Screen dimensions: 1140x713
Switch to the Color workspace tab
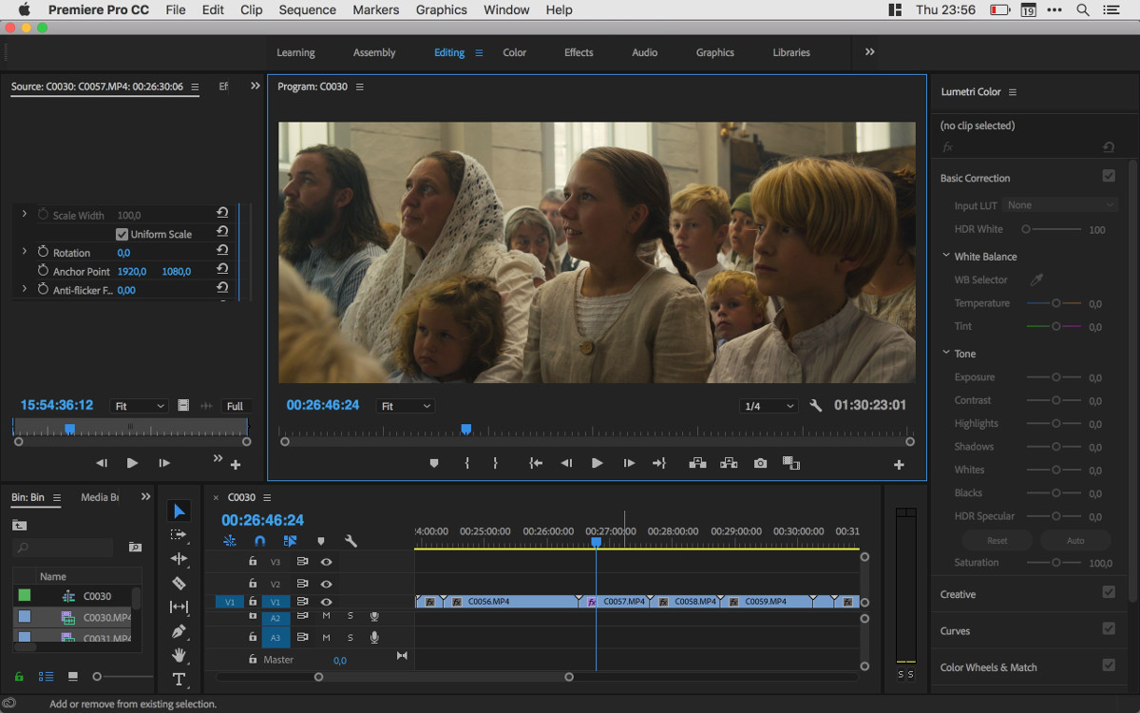coord(514,52)
